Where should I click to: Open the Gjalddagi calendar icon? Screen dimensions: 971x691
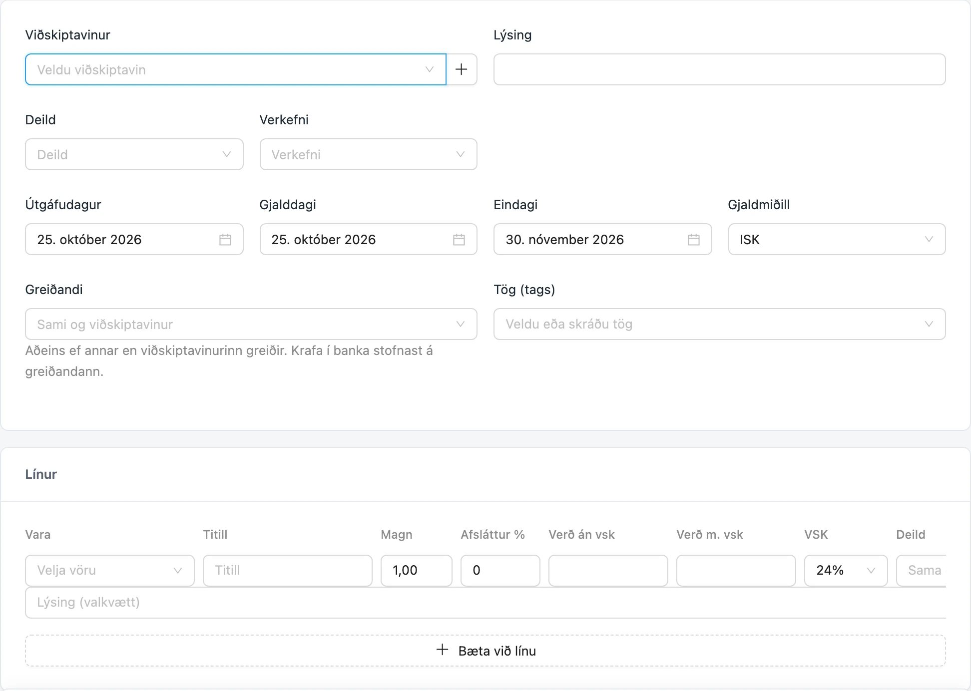tap(459, 240)
